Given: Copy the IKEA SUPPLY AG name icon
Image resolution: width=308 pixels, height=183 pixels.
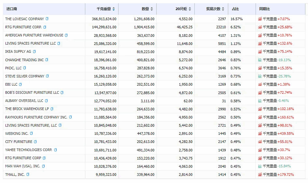Looking at the screenshot, I should point(34,51).
